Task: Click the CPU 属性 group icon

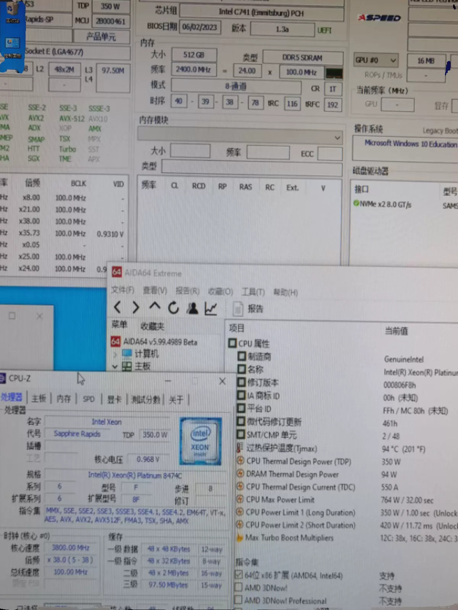Action: [x=232, y=343]
